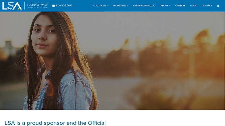
Task: Click the yellow dot in LSA logo
Action: tap(19, 9)
